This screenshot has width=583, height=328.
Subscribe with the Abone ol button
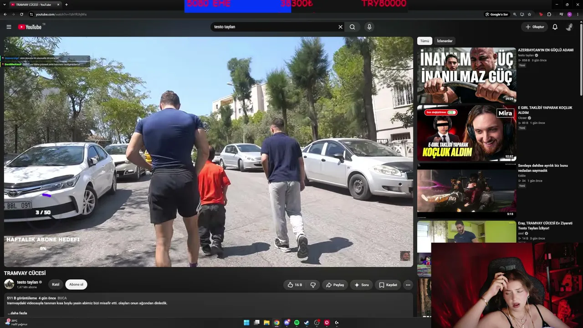pos(76,285)
